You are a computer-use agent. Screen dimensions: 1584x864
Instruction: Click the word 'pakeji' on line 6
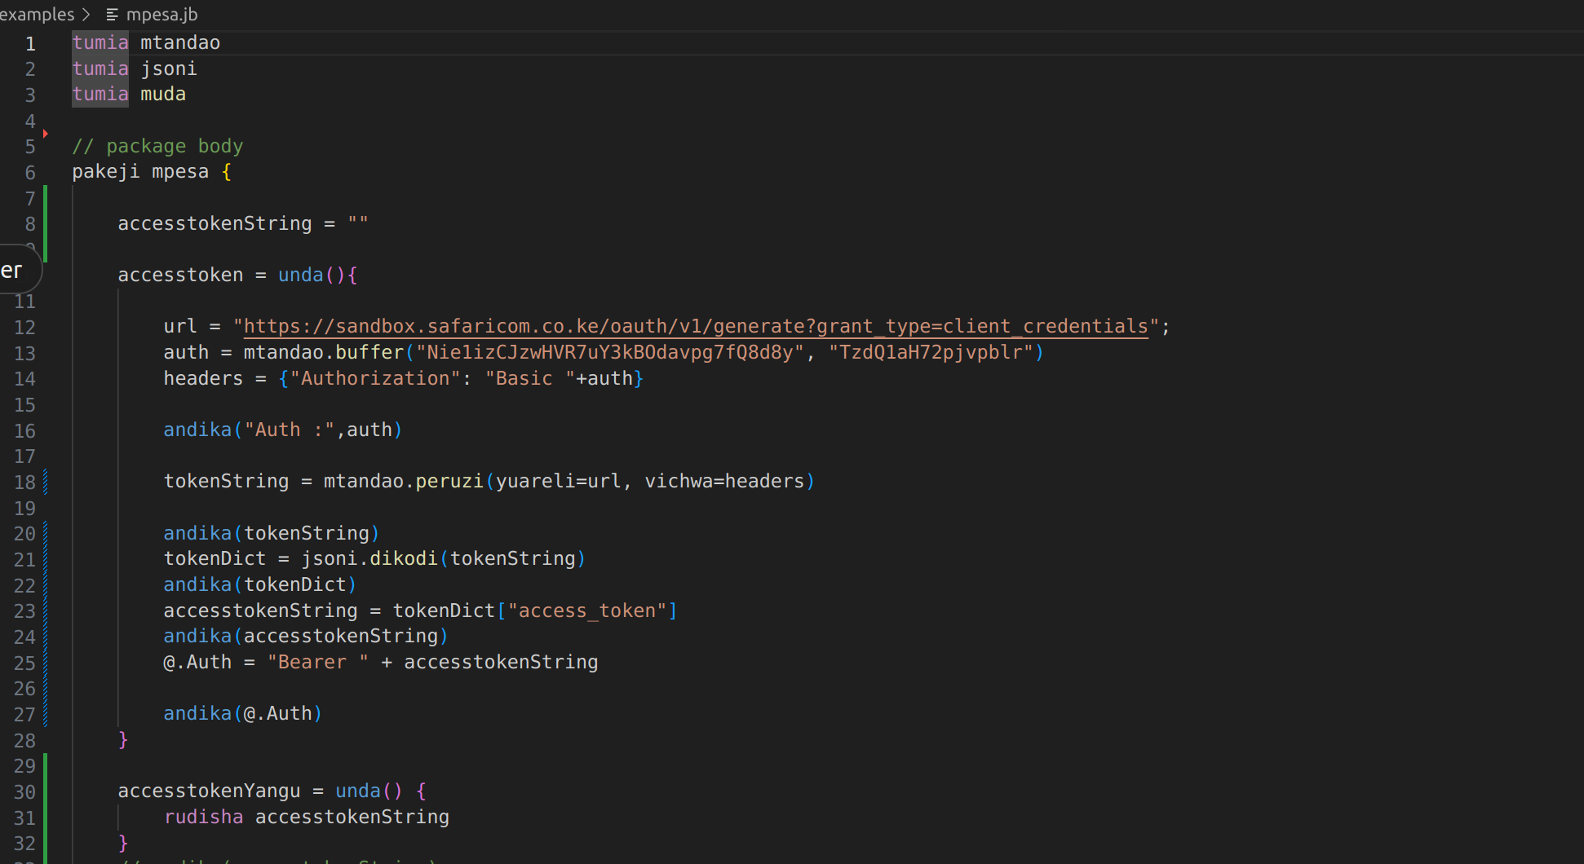(106, 171)
